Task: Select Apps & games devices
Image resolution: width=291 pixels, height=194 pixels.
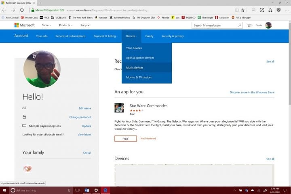Action: pyautogui.click(x=147, y=58)
